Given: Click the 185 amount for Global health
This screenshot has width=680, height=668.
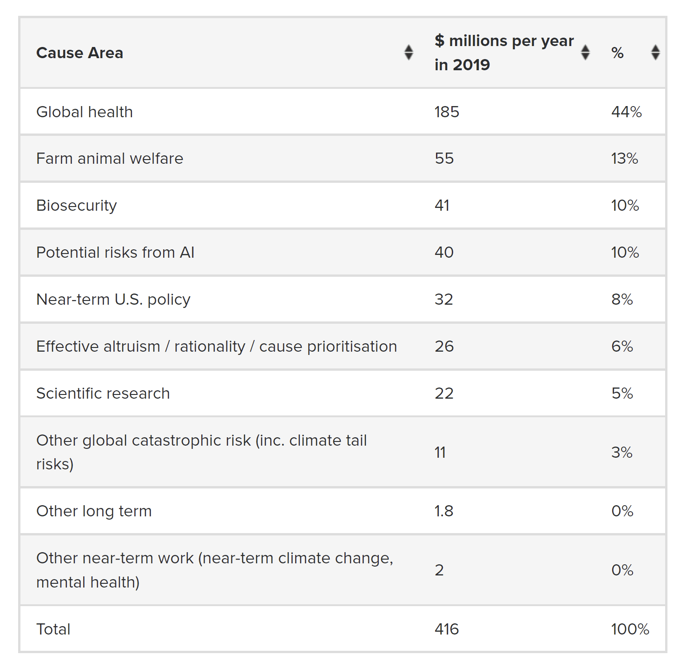Looking at the screenshot, I should tap(447, 112).
